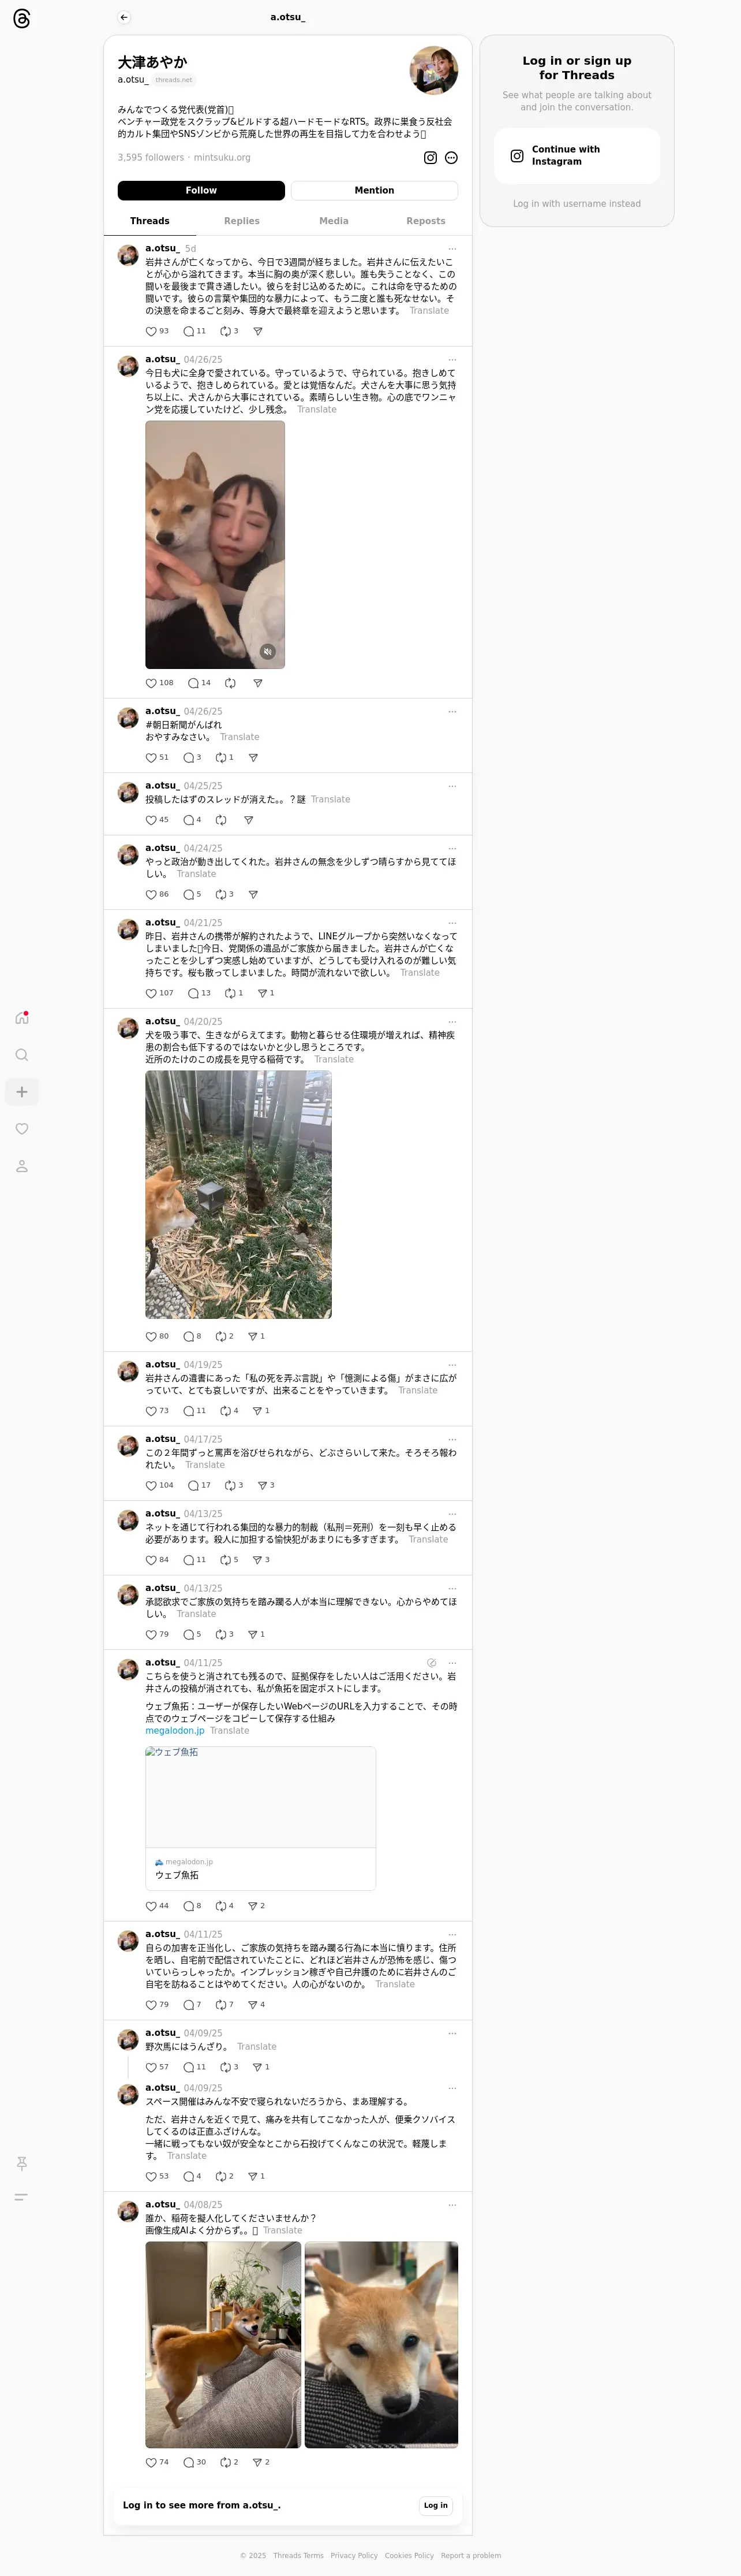Viewport: 741px width, 2576px height.
Task: Switch to the Replies tab
Action: point(242,221)
